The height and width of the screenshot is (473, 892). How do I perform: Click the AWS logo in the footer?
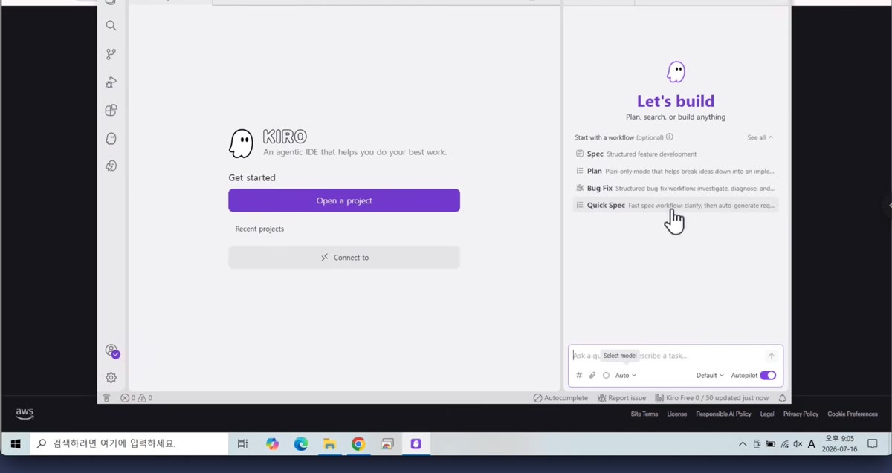pyautogui.click(x=25, y=414)
